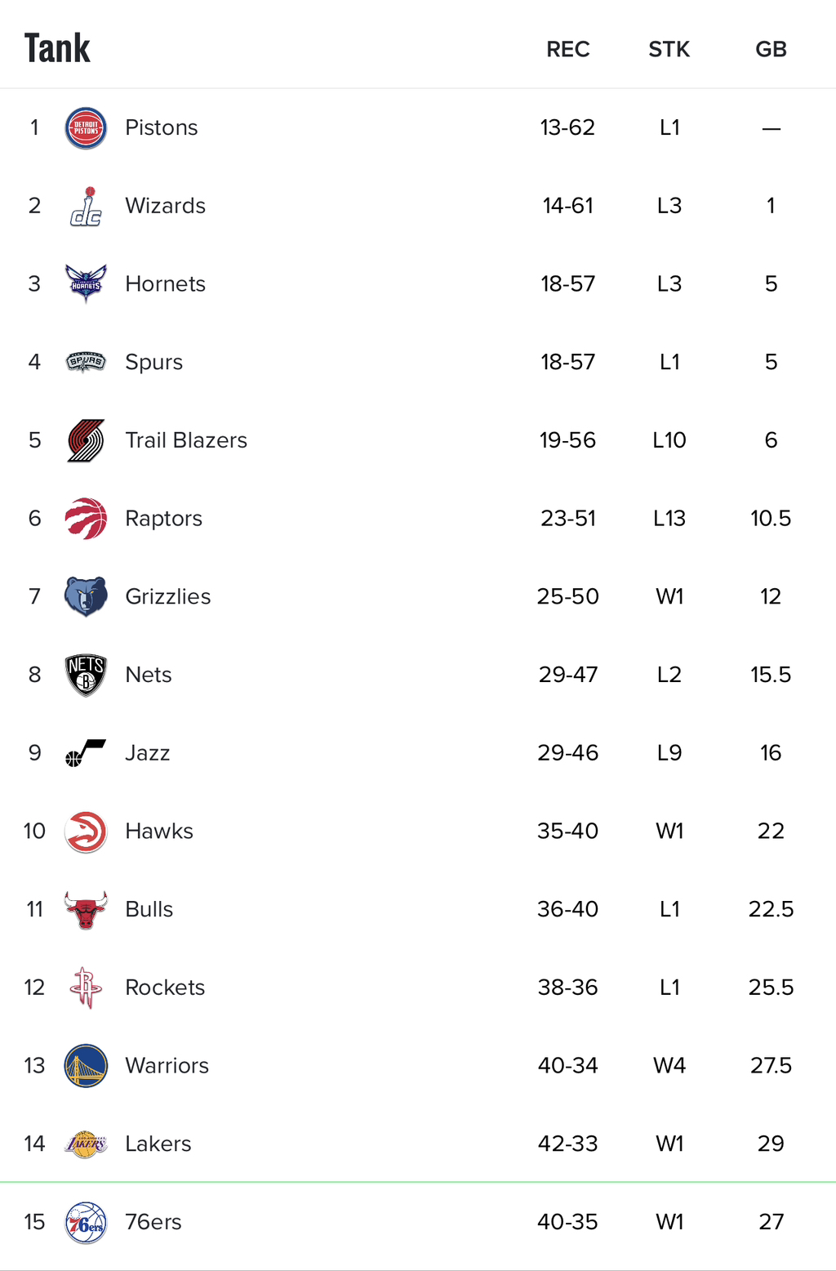
Task: Click the STK column header
Action: tap(669, 50)
